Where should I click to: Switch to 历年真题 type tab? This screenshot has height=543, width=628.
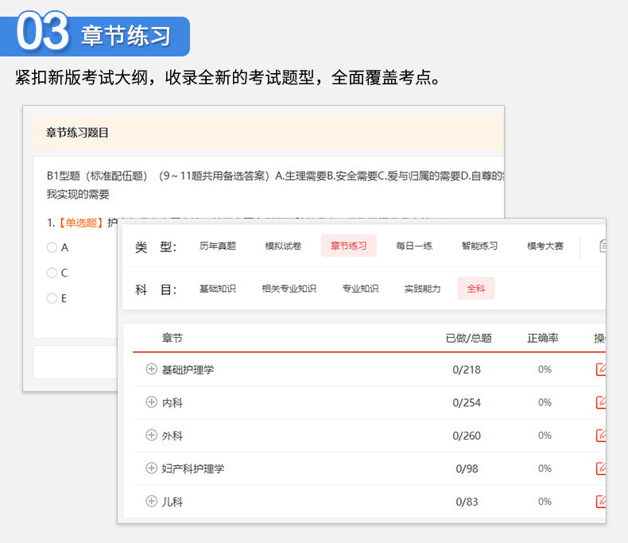(x=218, y=246)
